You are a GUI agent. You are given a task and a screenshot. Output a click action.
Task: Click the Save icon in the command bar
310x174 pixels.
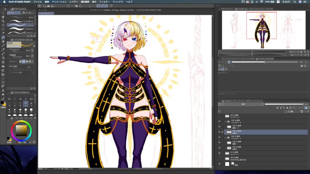[x=52, y=6]
